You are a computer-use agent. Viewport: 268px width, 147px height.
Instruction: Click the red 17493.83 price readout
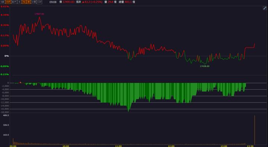(68, 2)
